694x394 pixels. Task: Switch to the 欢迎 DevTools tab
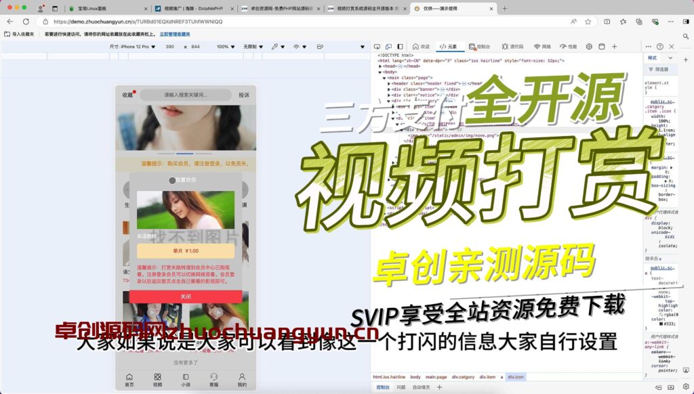(422, 47)
